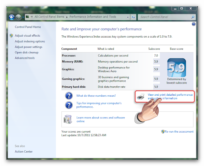Image resolution: width=205 pixels, height=166 pixels.
Task: Click the 'Processor:' row label
Action: [x=69, y=56]
